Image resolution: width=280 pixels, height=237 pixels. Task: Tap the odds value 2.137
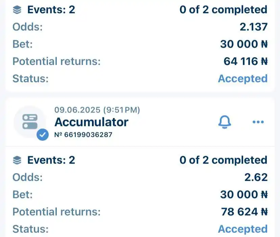(x=254, y=27)
